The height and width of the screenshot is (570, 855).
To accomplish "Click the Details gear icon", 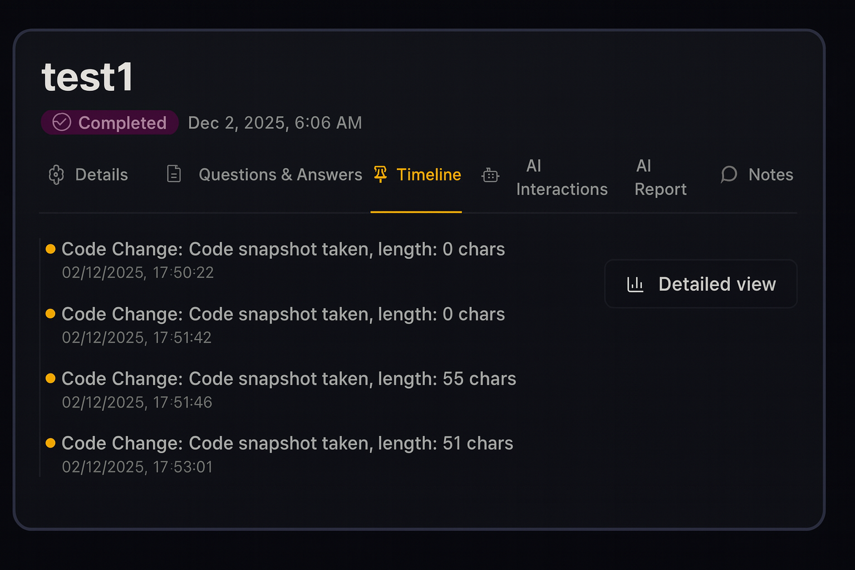I will (x=56, y=175).
